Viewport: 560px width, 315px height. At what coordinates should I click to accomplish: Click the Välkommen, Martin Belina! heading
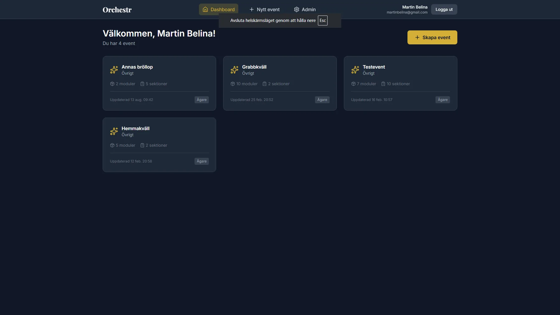[x=159, y=33]
